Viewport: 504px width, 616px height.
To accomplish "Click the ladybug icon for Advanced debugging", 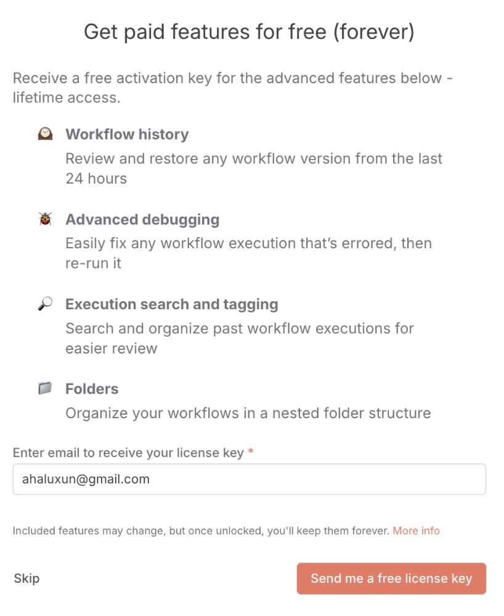I will 45,219.
